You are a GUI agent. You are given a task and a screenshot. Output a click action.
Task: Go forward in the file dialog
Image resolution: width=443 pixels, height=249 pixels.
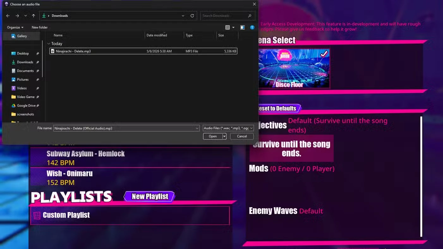[17, 16]
